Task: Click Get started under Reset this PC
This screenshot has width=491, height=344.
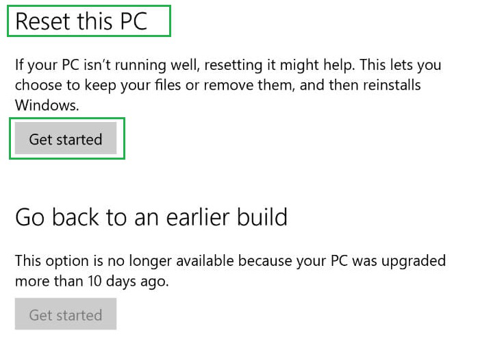Action: (66, 139)
